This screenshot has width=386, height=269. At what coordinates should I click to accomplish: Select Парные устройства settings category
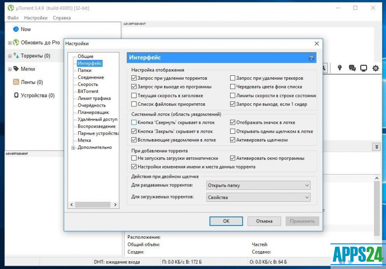pos(98,133)
